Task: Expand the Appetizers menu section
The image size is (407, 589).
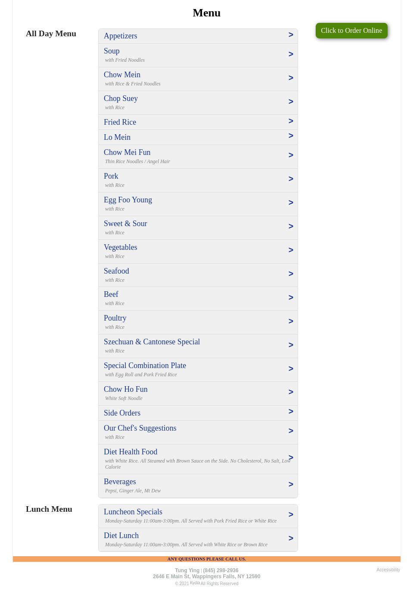Action: pyautogui.click(x=120, y=36)
